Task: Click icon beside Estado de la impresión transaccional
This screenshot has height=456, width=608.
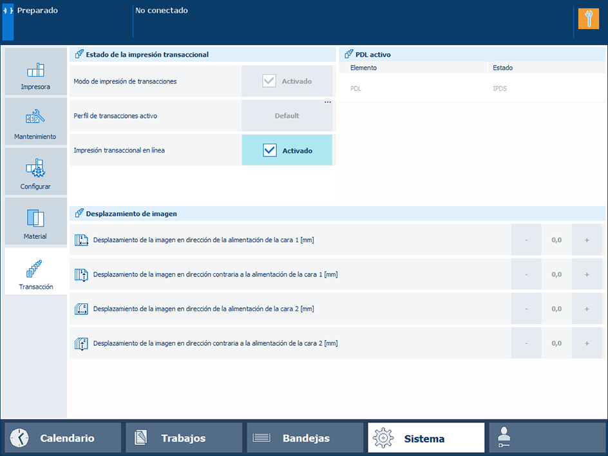Action: [x=79, y=54]
